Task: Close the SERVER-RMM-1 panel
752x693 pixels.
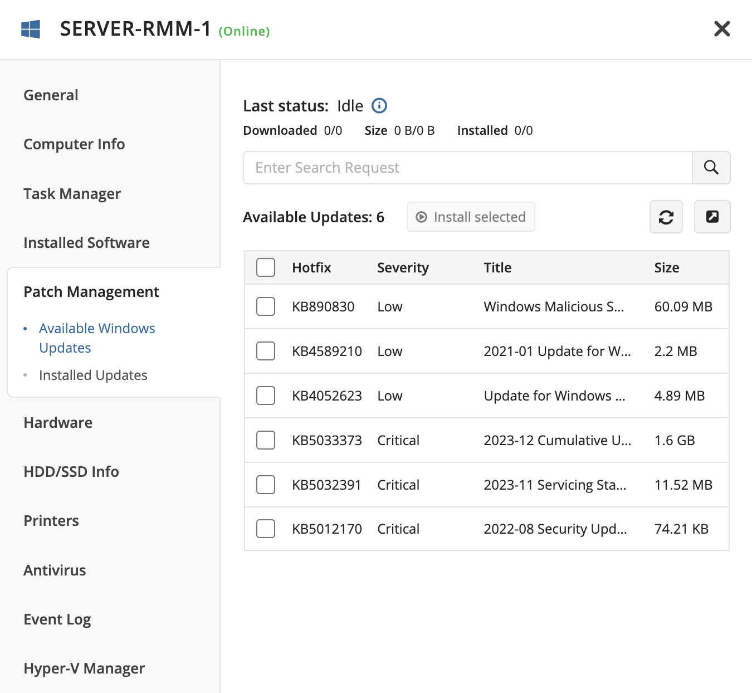Action: 722,28
